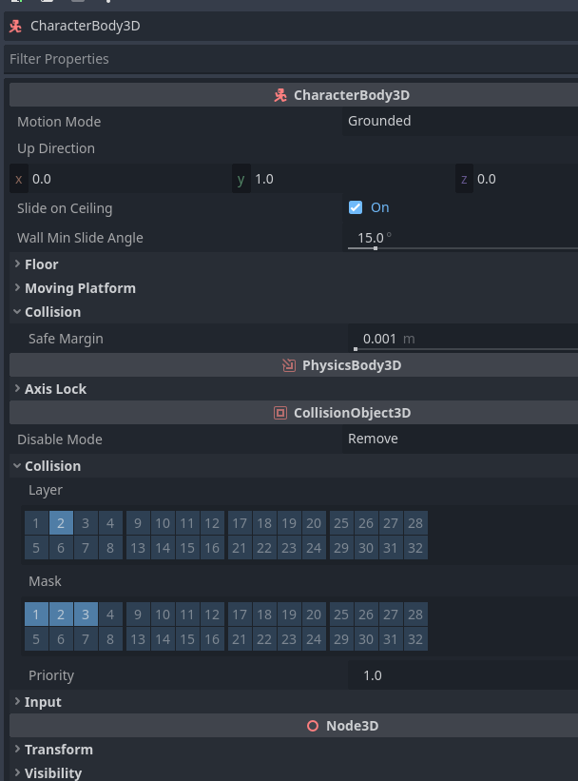Enable bit 1 in the collision Layer grid
The image size is (578, 781).
coord(36,522)
